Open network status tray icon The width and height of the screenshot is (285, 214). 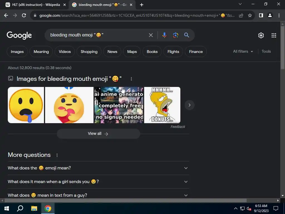(x=242, y=208)
